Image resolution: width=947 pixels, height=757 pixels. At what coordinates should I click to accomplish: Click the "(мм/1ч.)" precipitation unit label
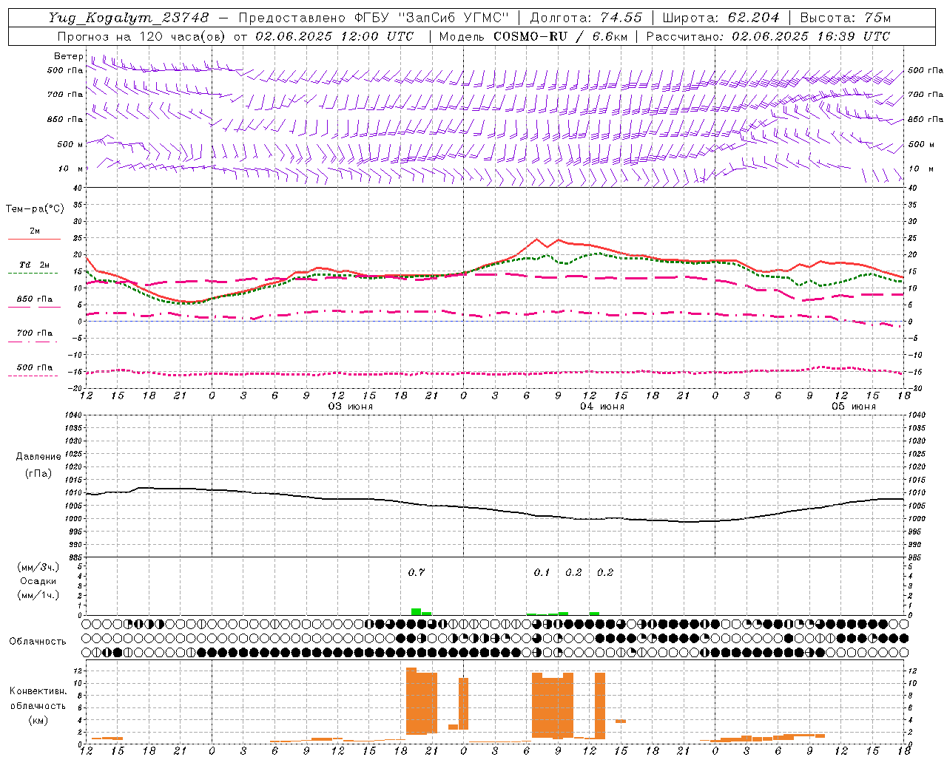tap(38, 595)
